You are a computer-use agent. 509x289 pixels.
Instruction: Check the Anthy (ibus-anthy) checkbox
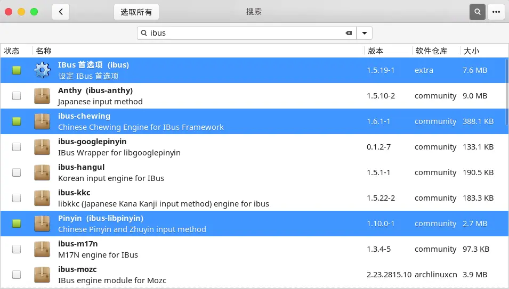(17, 96)
